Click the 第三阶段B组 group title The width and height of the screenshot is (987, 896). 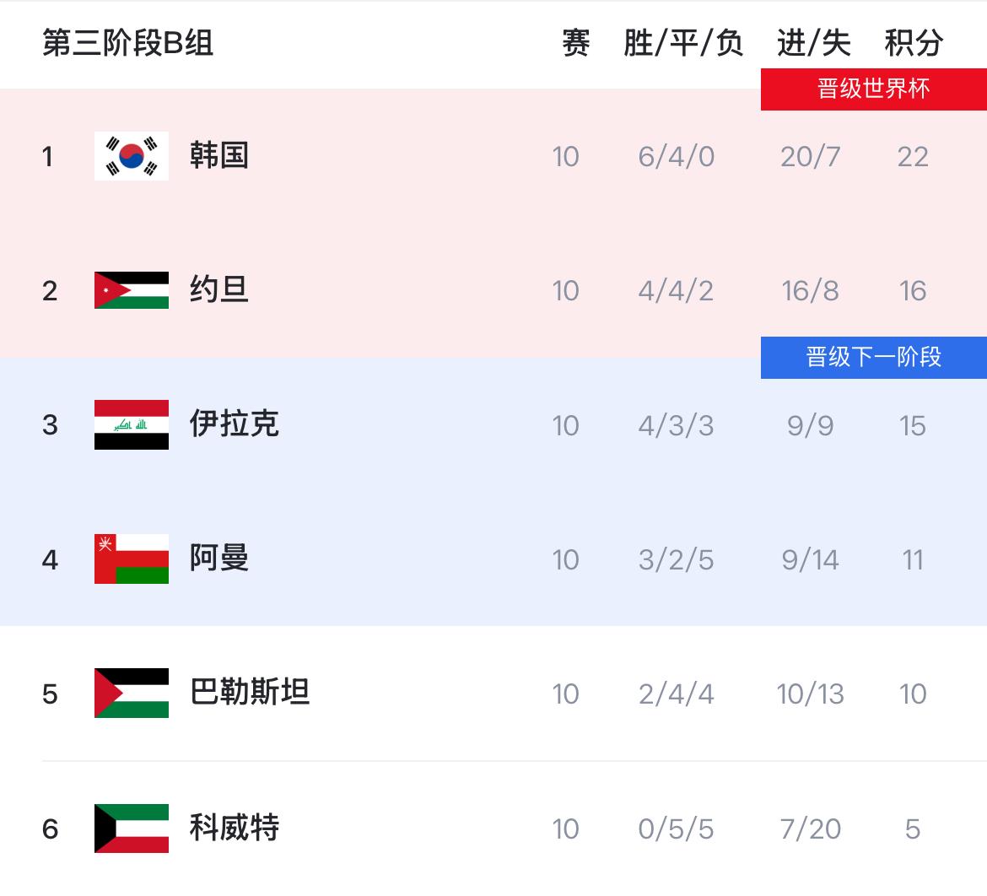(127, 43)
